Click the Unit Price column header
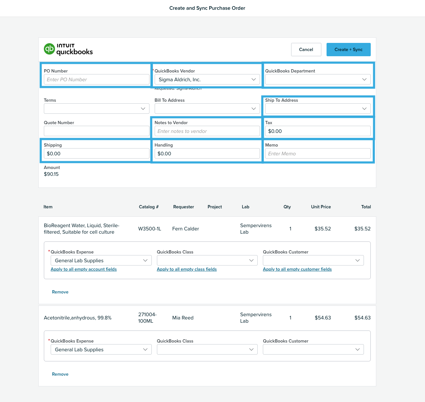The width and height of the screenshot is (425, 402). [x=321, y=207]
